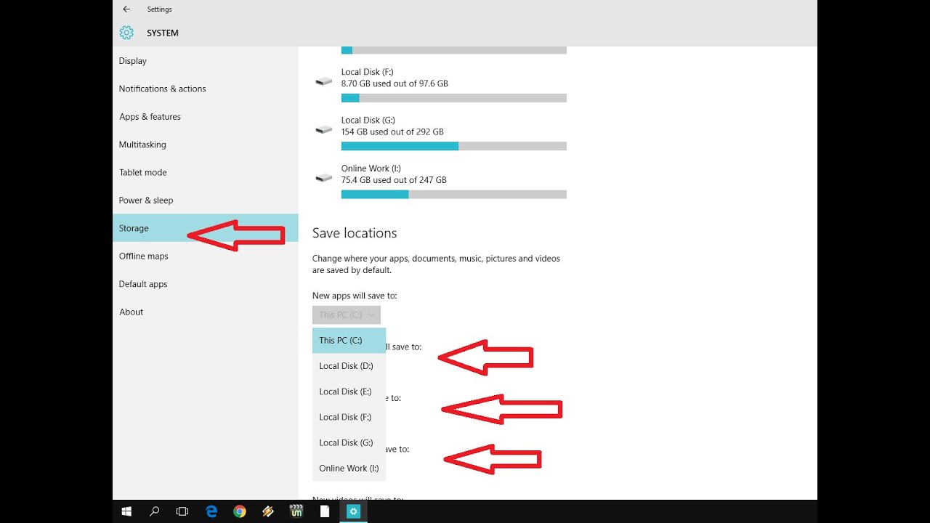The height and width of the screenshot is (523, 930).
Task: Click the 'Settings' window title
Action: point(159,9)
